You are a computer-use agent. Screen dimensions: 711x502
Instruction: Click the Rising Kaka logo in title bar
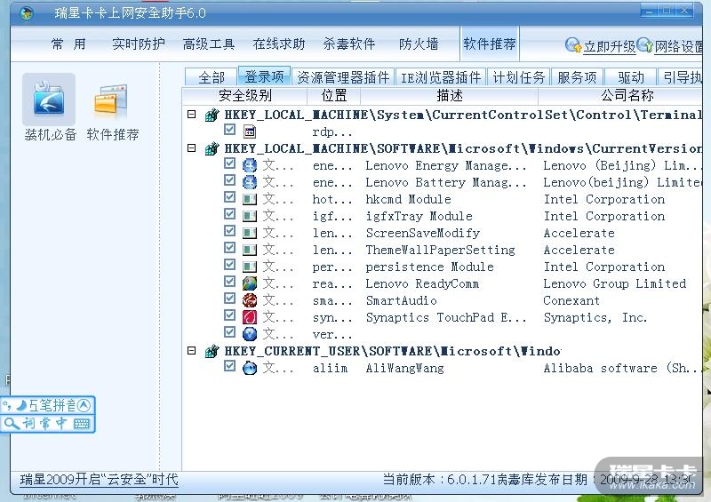27,13
